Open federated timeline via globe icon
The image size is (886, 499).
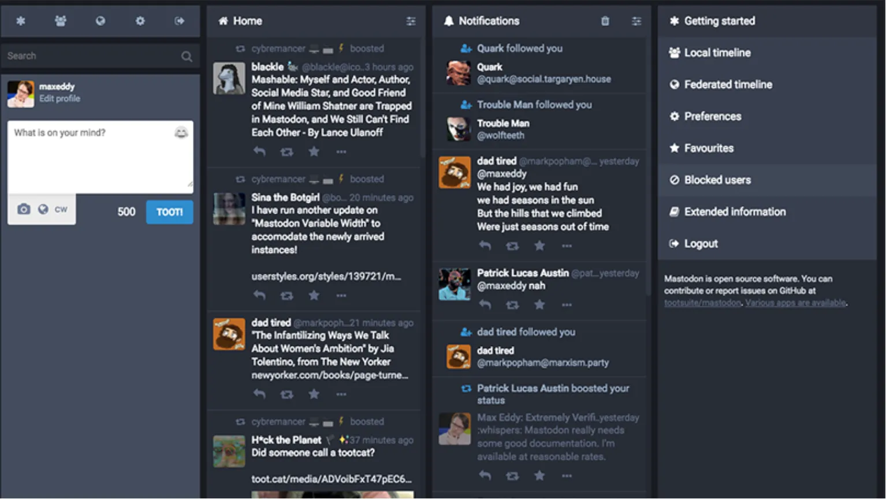(x=100, y=21)
